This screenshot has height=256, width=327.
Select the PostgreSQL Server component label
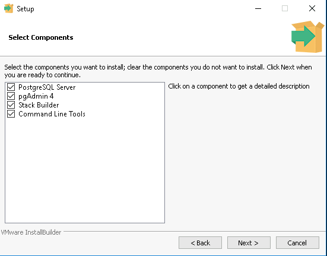tap(47, 87)
